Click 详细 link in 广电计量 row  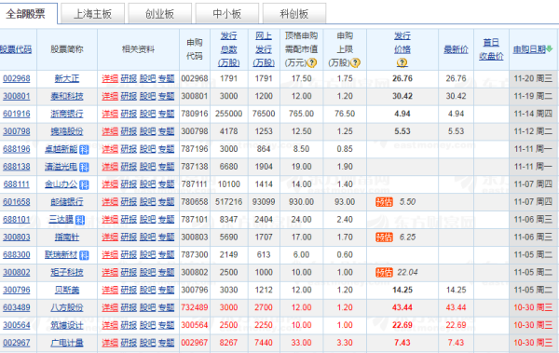pyautogui.click(x=110, y=343)
